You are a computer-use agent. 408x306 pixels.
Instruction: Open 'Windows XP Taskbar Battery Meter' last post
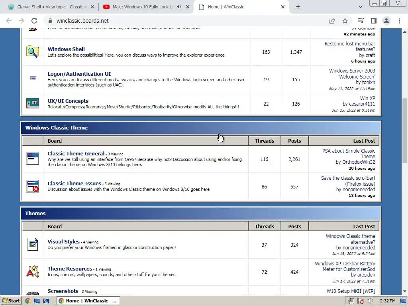pyautogui.click(x=345, y=266)
